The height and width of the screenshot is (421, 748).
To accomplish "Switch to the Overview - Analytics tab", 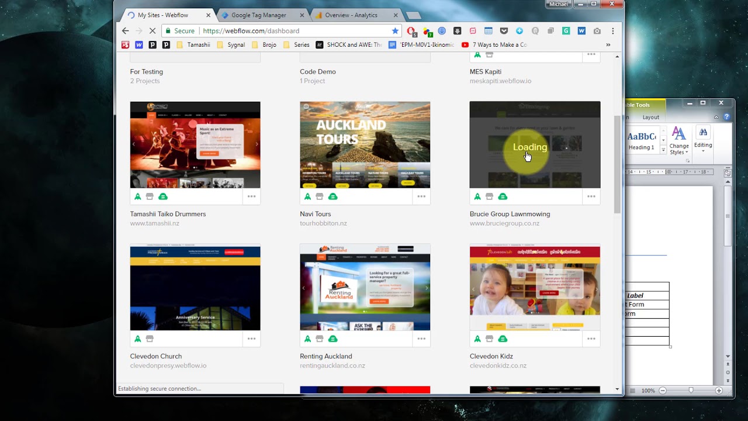I will pos(351,15).
